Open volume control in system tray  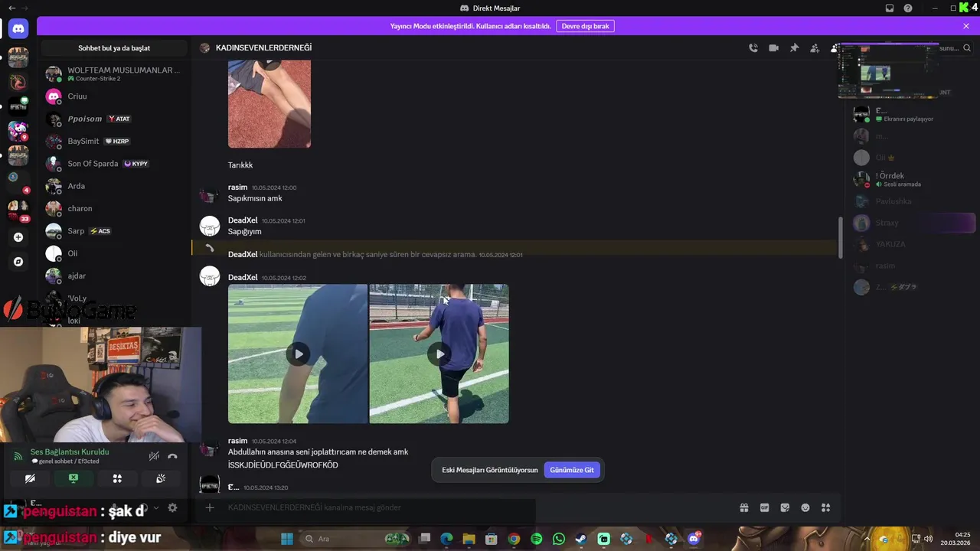click(x=928, y=539)
